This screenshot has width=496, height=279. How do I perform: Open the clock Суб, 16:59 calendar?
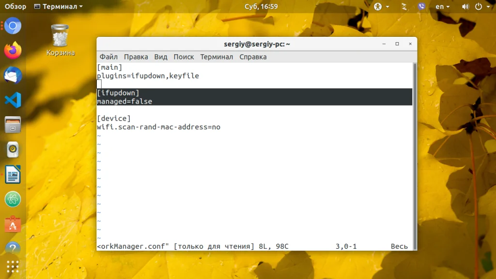pyautogui.click(x=261, y=6)
